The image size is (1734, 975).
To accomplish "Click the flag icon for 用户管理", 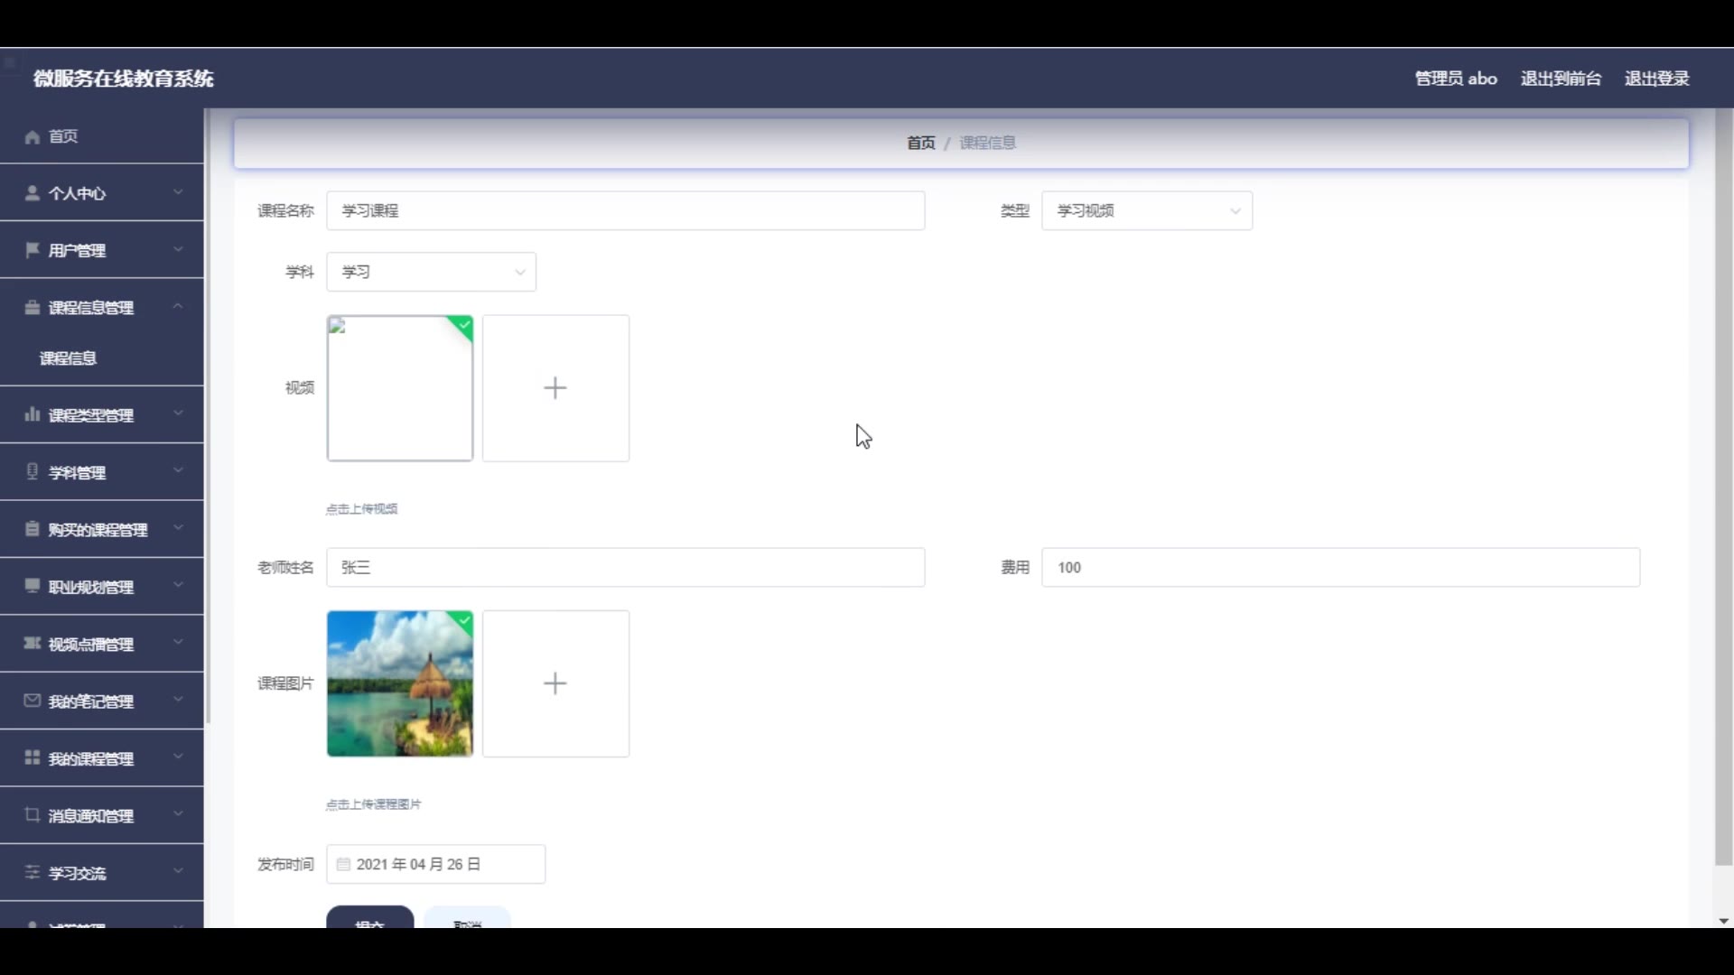I will click(x=33, y=250).
